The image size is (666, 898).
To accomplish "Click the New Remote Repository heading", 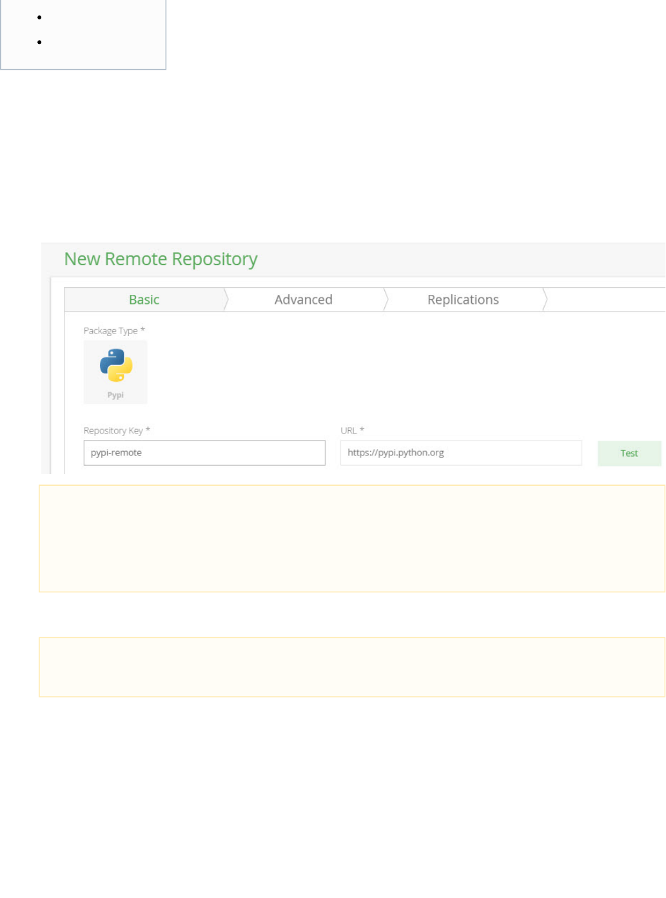I will tap(161, 259).
